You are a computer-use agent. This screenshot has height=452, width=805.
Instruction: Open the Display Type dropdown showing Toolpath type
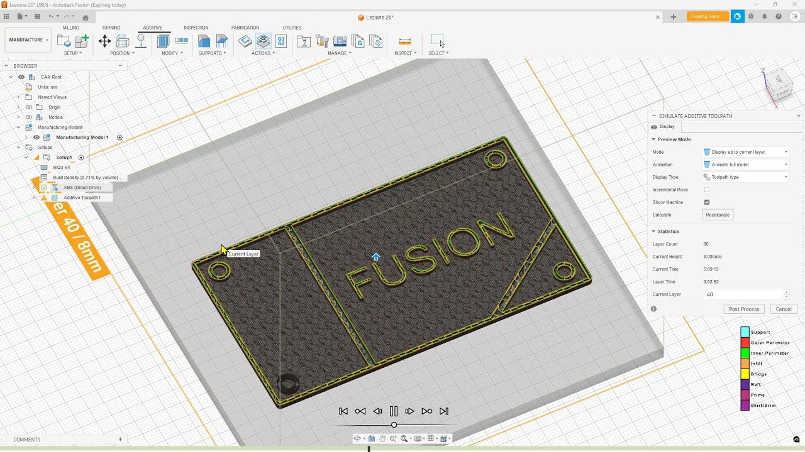746,177
